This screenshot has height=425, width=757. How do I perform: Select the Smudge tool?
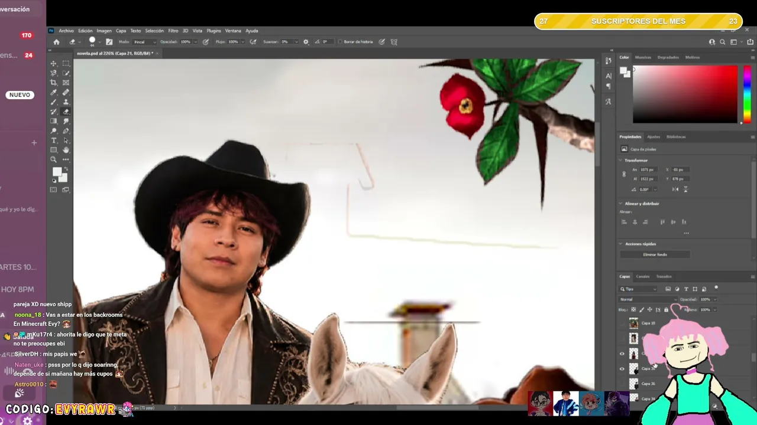66,121
